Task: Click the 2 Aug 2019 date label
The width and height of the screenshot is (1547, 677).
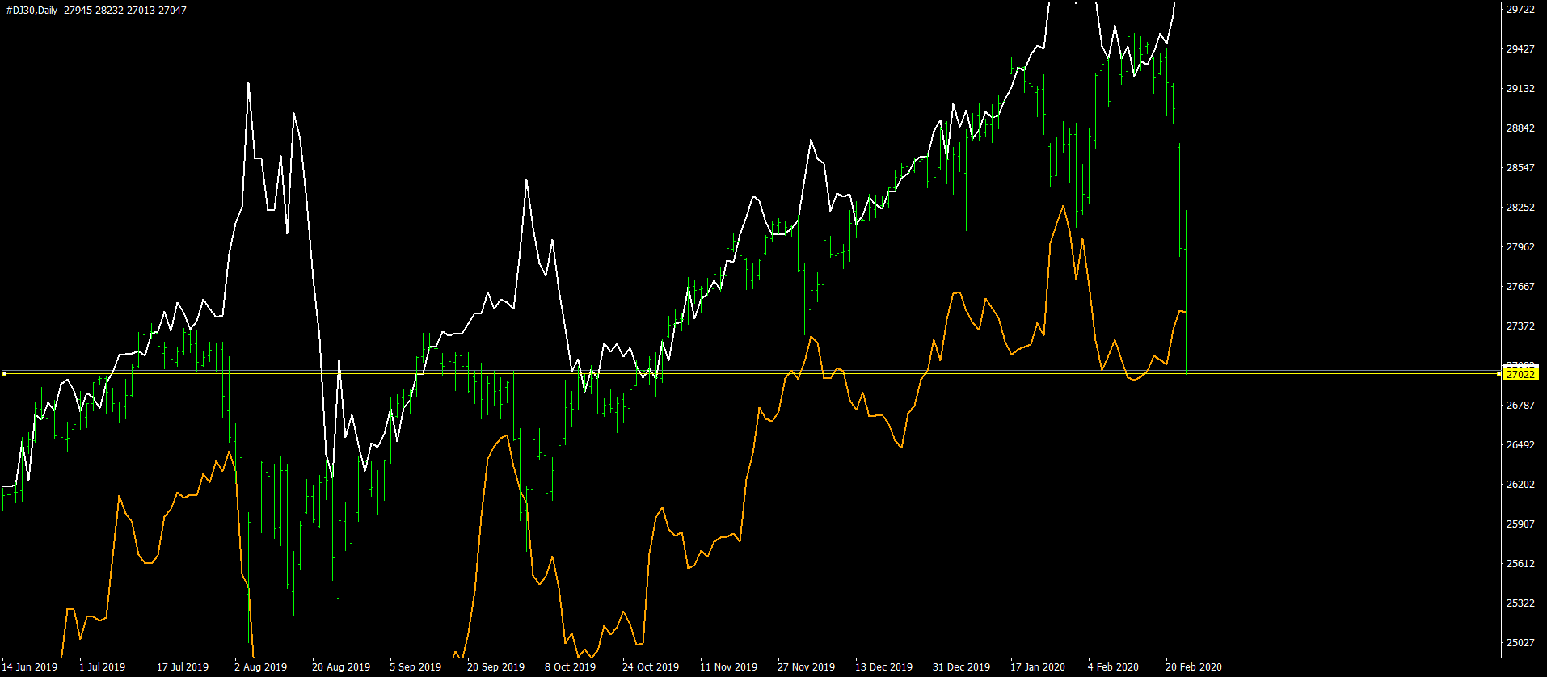Action: [260, 667]
